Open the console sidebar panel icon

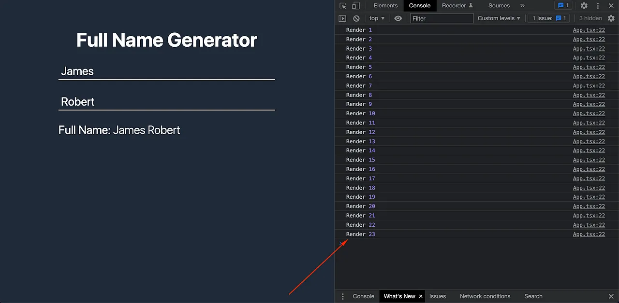[x=342, y=18]
